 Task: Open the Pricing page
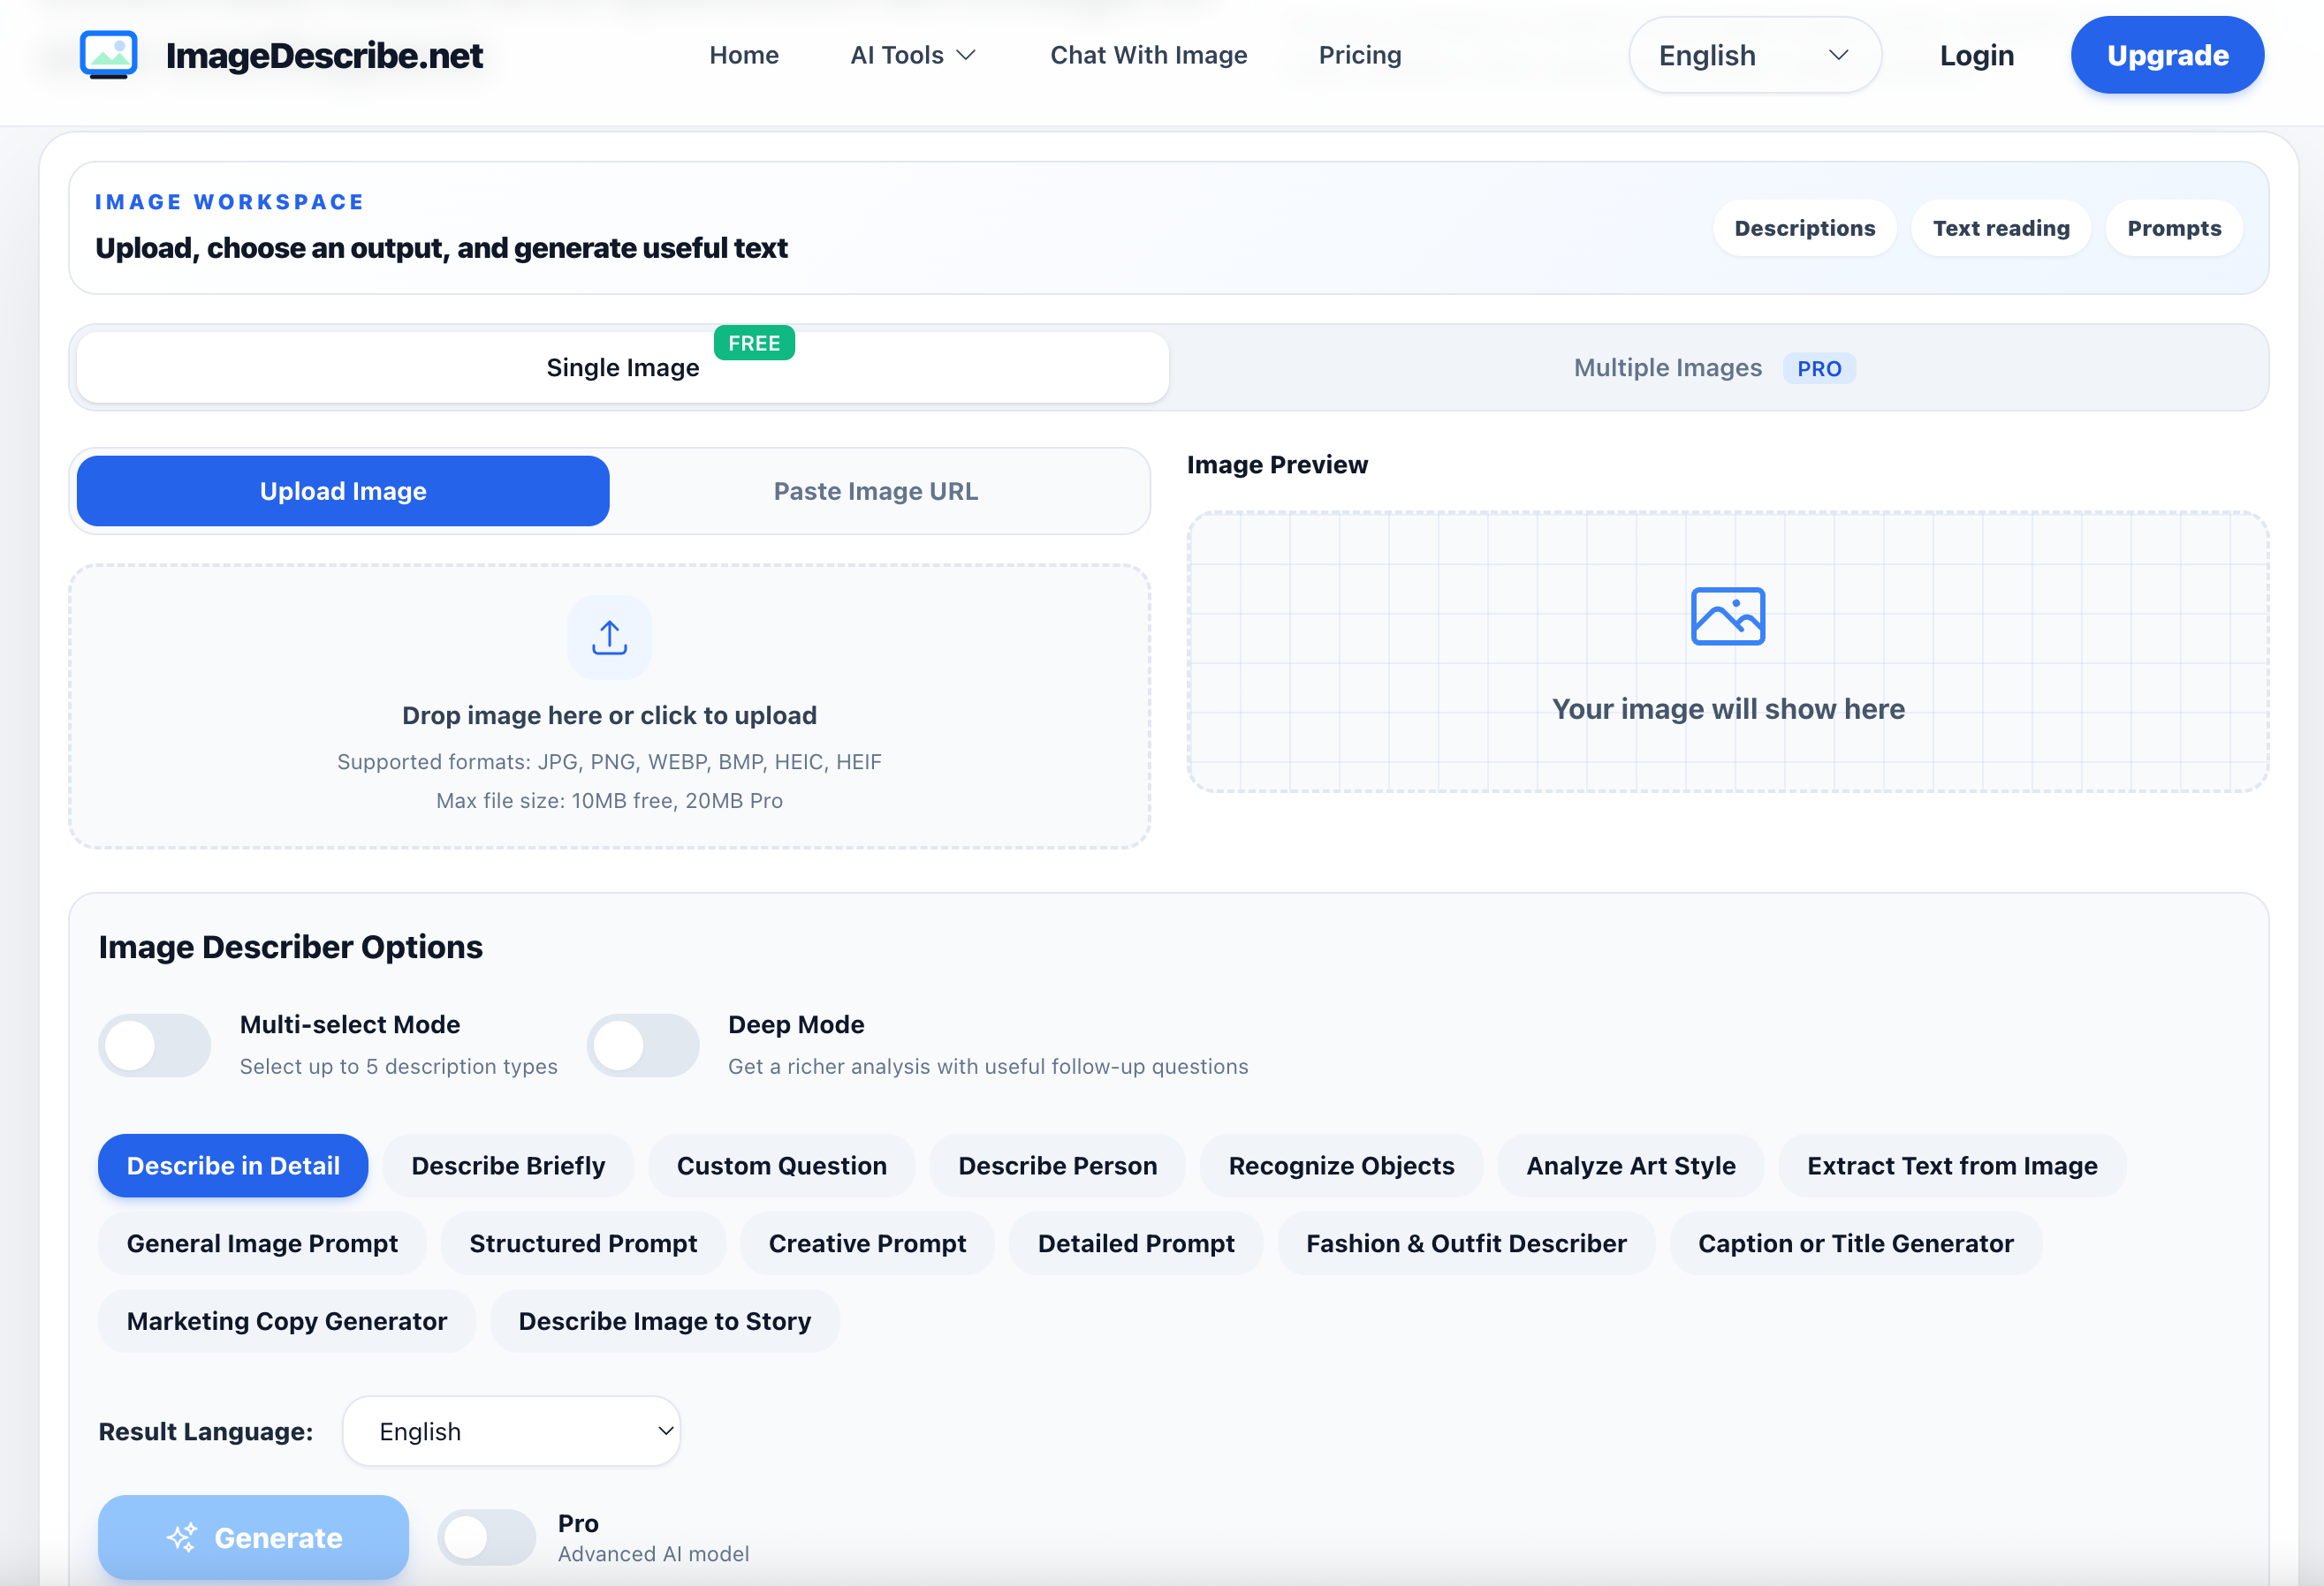tap(1360, 55)
